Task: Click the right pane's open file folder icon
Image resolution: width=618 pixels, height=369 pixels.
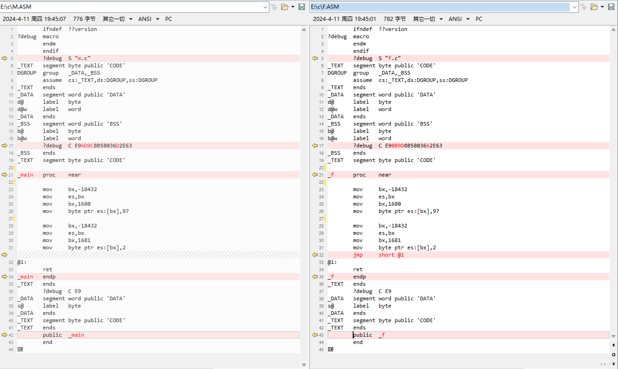Action: 594,7
